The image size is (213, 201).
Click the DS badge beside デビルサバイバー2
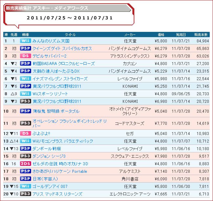point(26,56)
